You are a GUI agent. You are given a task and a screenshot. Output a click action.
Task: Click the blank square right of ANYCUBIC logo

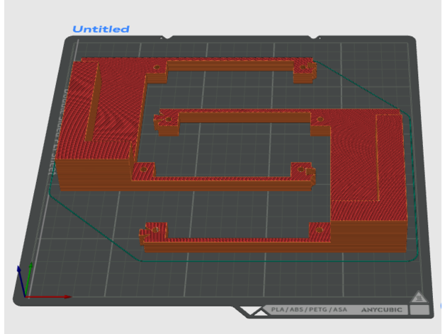click(418, 310)
